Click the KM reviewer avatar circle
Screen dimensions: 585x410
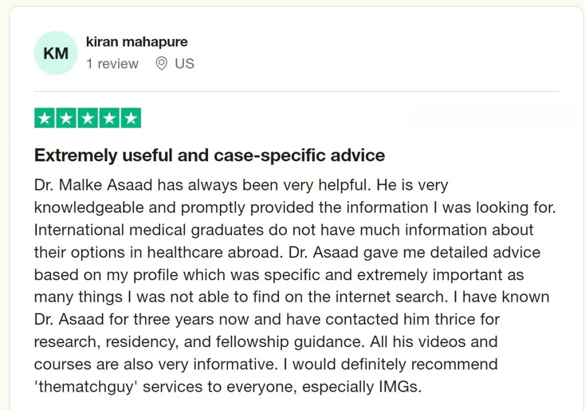[x=55, y=53]
